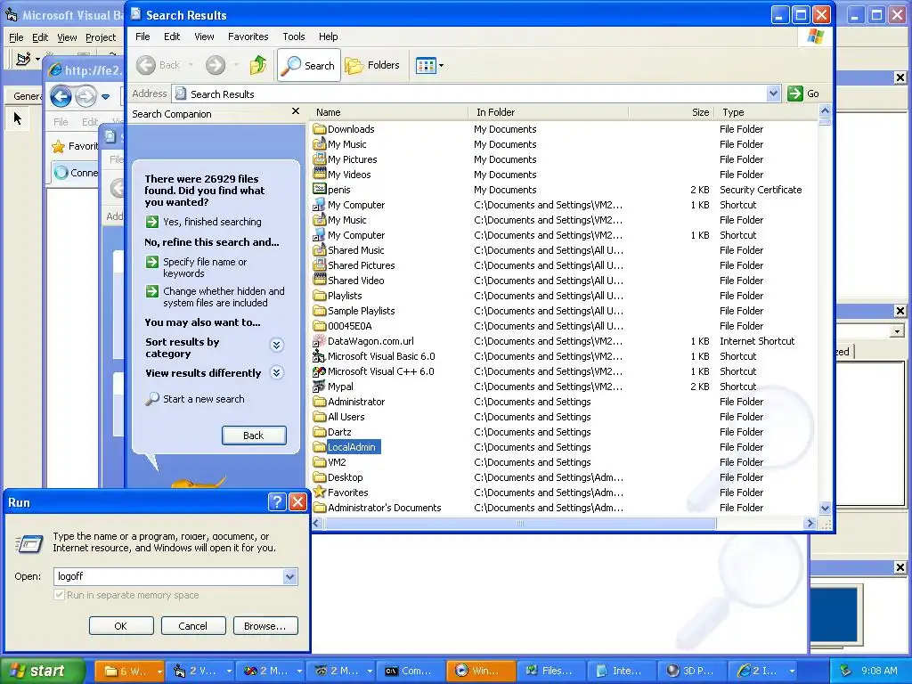Screen dimensions: 912x684
Task: Switch to Command Prompt taskbar button
Action: pyautogui.click(x=411, y=671)
